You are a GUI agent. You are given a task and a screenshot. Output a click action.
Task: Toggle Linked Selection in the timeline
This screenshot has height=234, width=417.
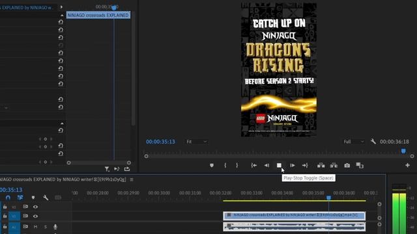tap(20, 198)
